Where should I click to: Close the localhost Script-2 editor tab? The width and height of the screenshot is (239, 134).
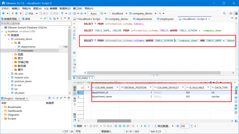(x=209, y=19)
